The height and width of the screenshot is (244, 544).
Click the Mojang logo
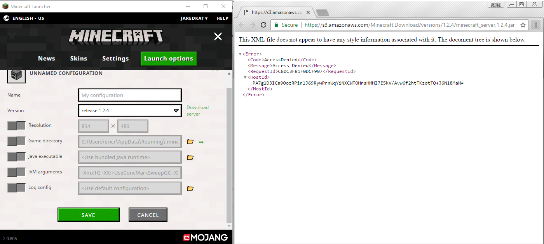tap(206, 237)
